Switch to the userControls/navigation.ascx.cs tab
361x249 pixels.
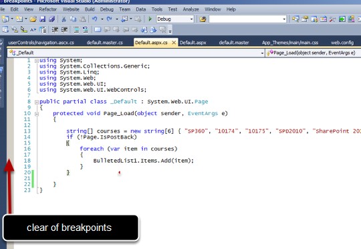tap(41, 43)
